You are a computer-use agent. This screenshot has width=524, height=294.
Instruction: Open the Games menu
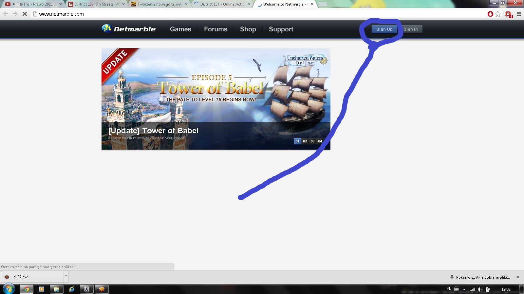tap(180, 29)
